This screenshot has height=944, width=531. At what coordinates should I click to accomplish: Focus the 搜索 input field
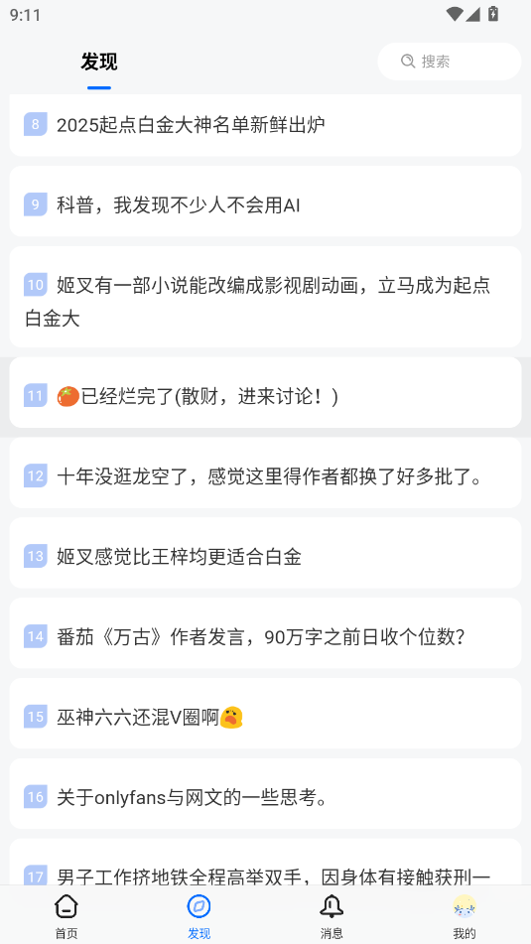point(450,62)
